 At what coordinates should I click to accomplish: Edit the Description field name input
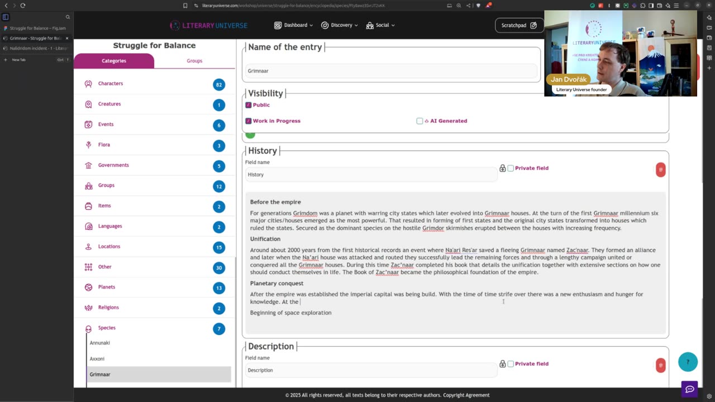[371, 370]
